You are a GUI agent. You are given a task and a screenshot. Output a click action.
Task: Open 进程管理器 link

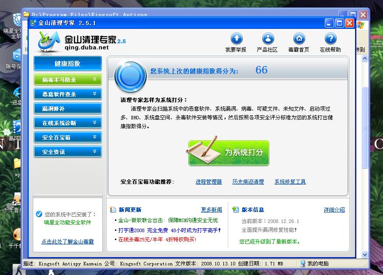point(209,182)
